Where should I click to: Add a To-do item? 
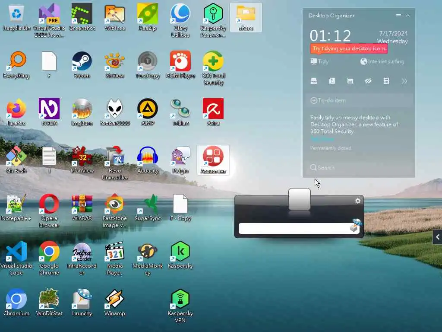(359, 100)
